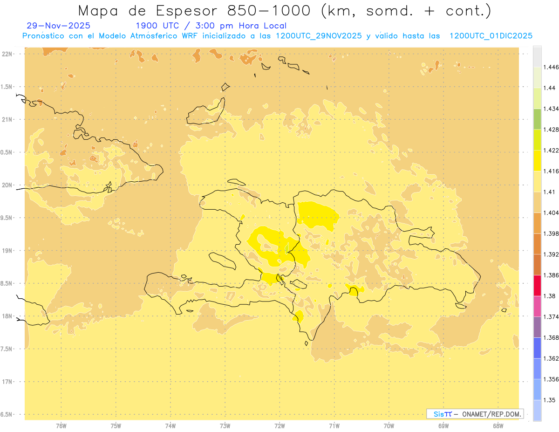Select the bright yellow swatch between 1.416 and 1.422
Screen dimensions: 559x432
[537, 160]
